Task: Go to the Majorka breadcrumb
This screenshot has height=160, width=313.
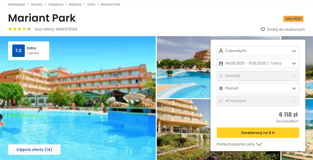Action: click(x=75, y=4)
